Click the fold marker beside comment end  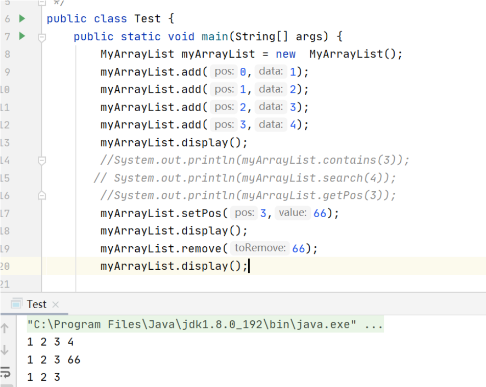point(42,3)
